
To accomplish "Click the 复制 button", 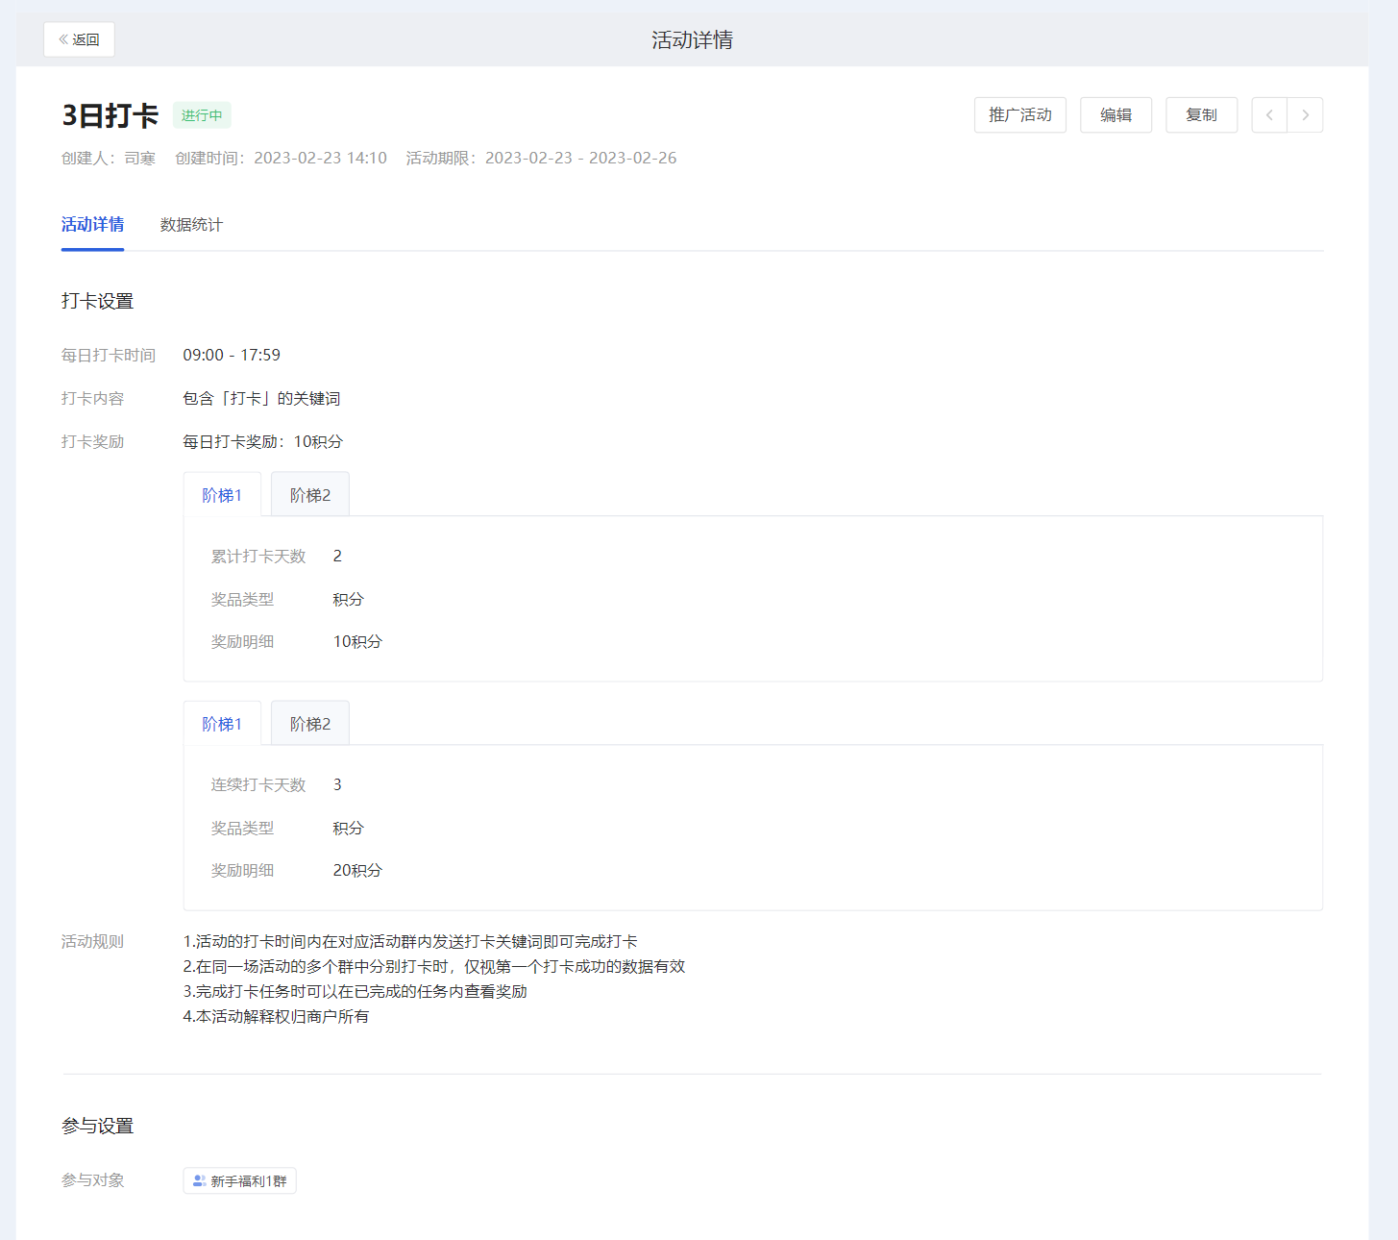I will coord(1201,115).
